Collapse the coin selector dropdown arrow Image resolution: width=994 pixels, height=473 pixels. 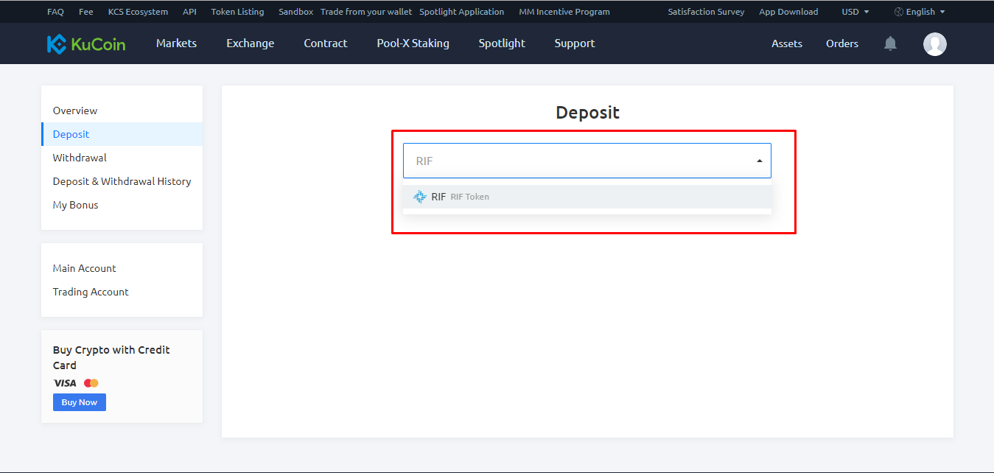pos(760,161)
